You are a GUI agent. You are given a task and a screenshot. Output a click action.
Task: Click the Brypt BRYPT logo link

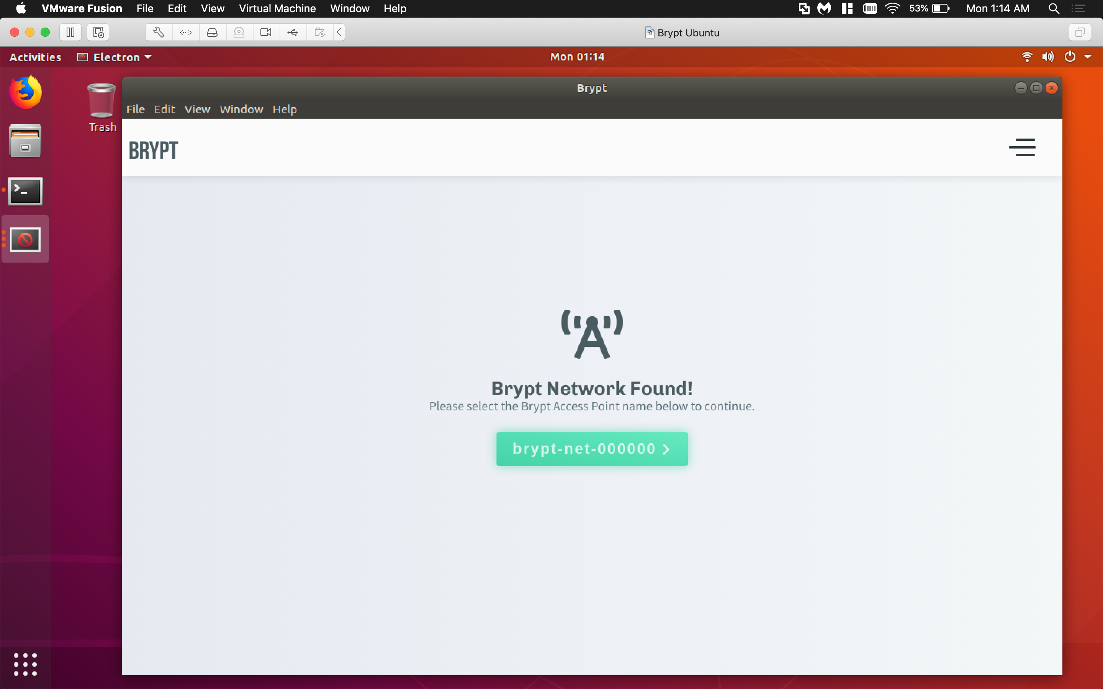[x=153, y=149]
